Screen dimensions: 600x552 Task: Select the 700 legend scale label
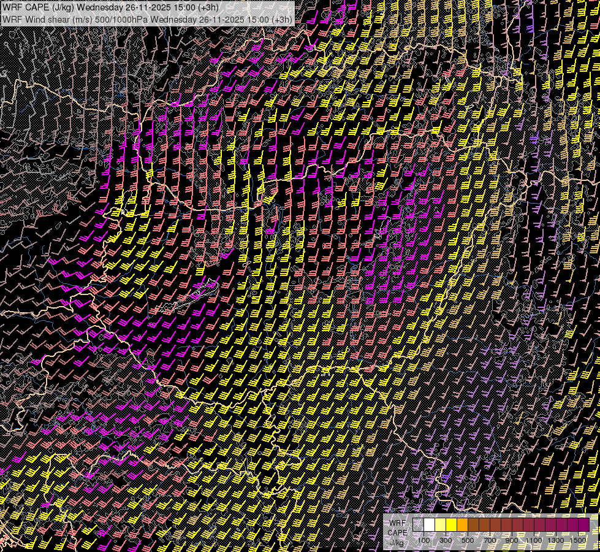pos(490,540)
